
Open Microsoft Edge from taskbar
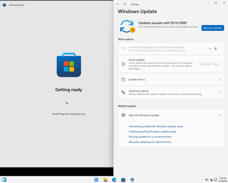(114, 180)
